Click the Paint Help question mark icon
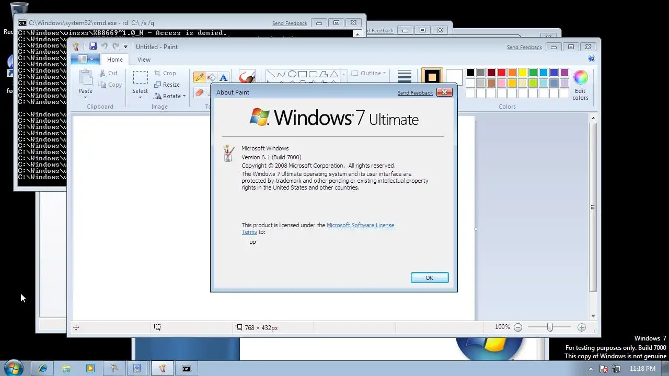This screenshot has height=376, width=669. coord(592,59)
